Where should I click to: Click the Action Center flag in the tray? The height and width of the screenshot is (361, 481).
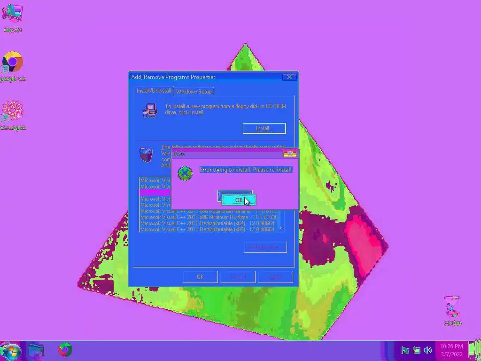405,350
